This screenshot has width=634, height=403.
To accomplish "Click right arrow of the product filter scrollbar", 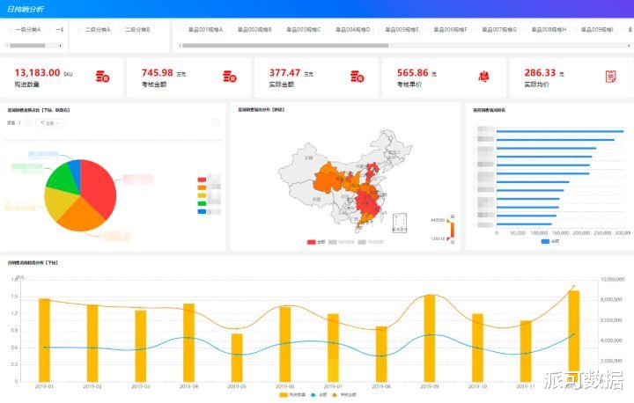I will click(x=629, y=46).
